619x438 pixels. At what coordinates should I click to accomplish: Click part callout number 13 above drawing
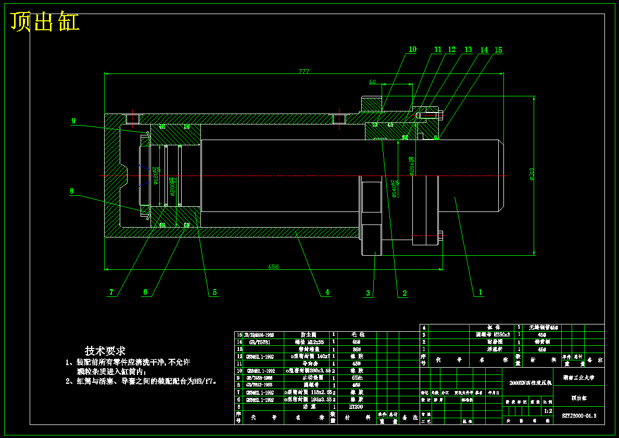point(468,49)
